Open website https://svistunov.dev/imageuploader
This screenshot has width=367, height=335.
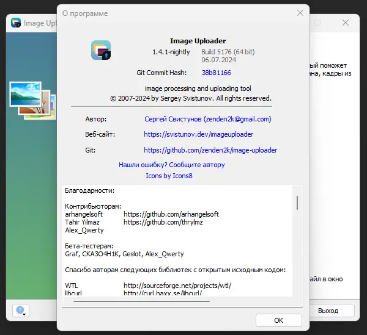[x=198, y=134]
